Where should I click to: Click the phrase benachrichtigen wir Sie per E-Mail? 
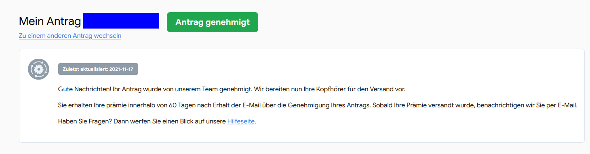click(527, 105)
